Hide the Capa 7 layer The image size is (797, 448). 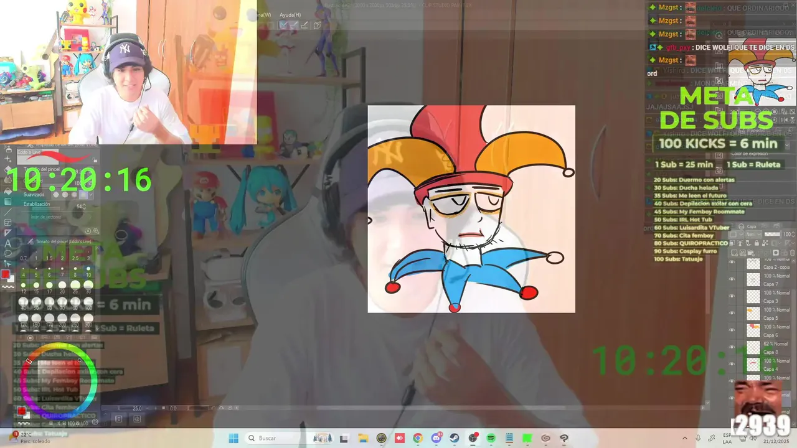point(732,280)
